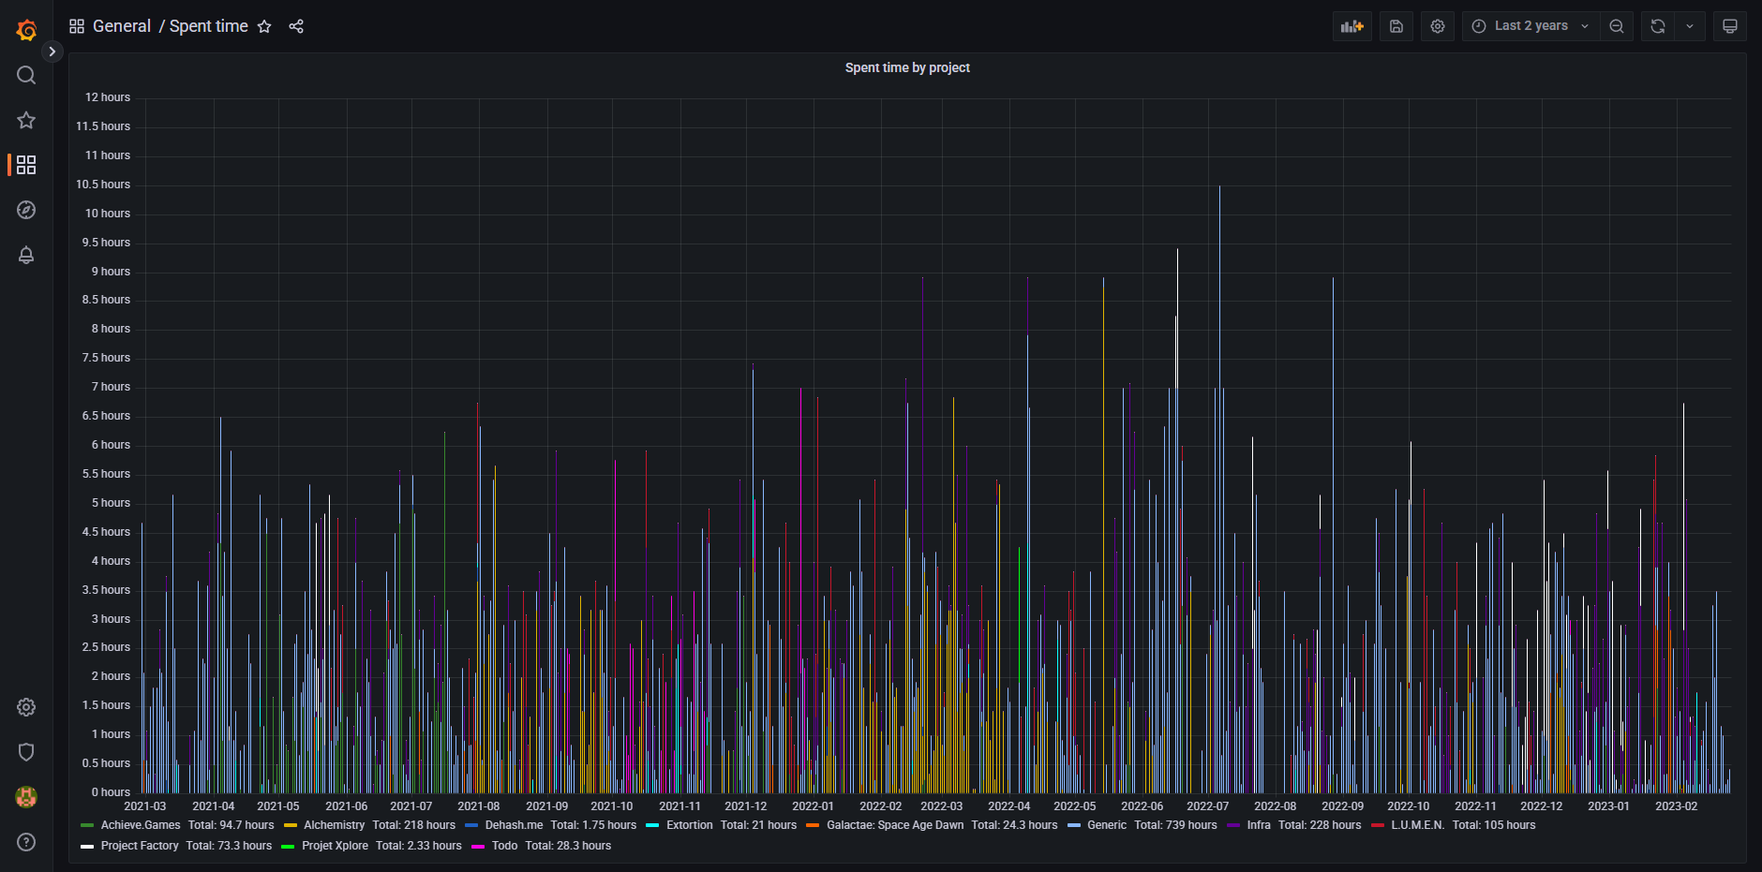The height and width of the screenshot is (872, 1762).
Task: Open the search dashboards icon
Action: click(26, 75)
